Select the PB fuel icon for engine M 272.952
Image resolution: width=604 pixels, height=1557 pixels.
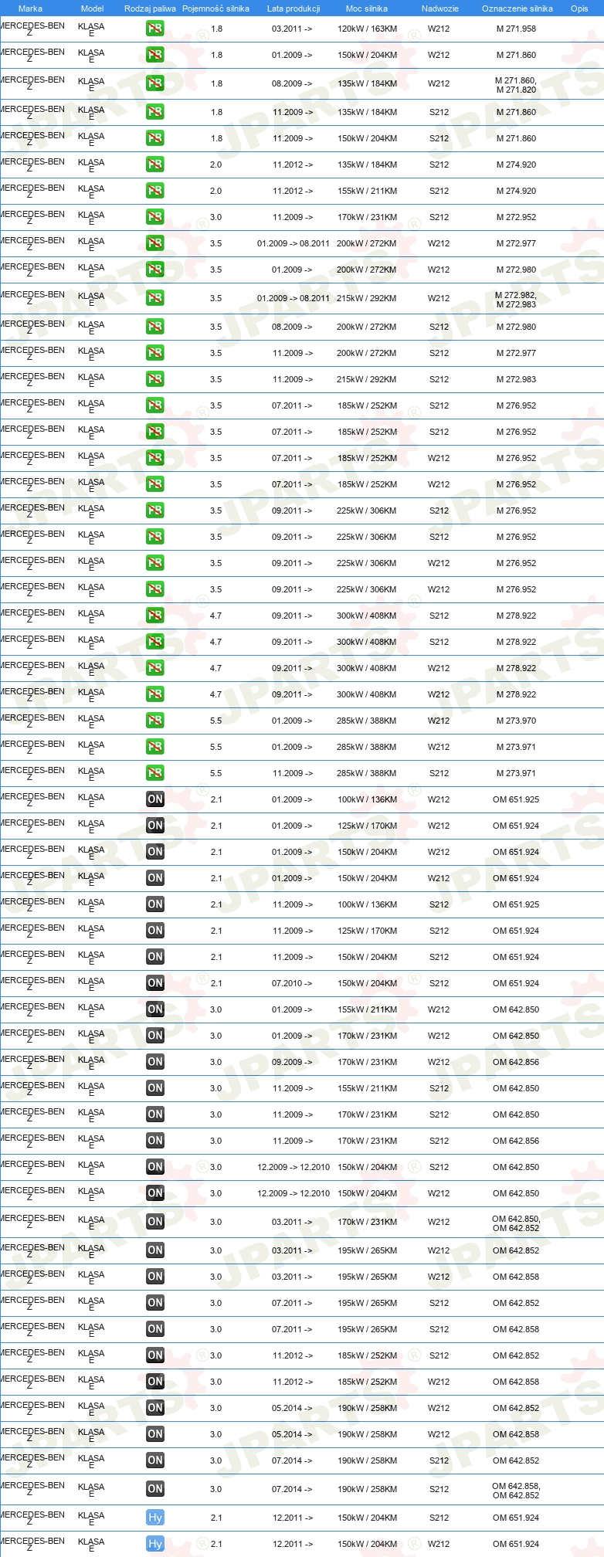(x=155, y=217)
